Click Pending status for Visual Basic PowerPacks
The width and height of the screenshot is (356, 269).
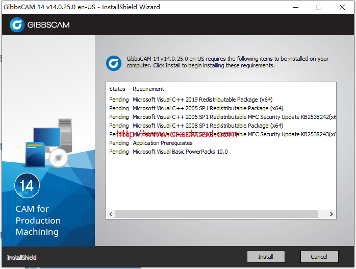point(119,152)
